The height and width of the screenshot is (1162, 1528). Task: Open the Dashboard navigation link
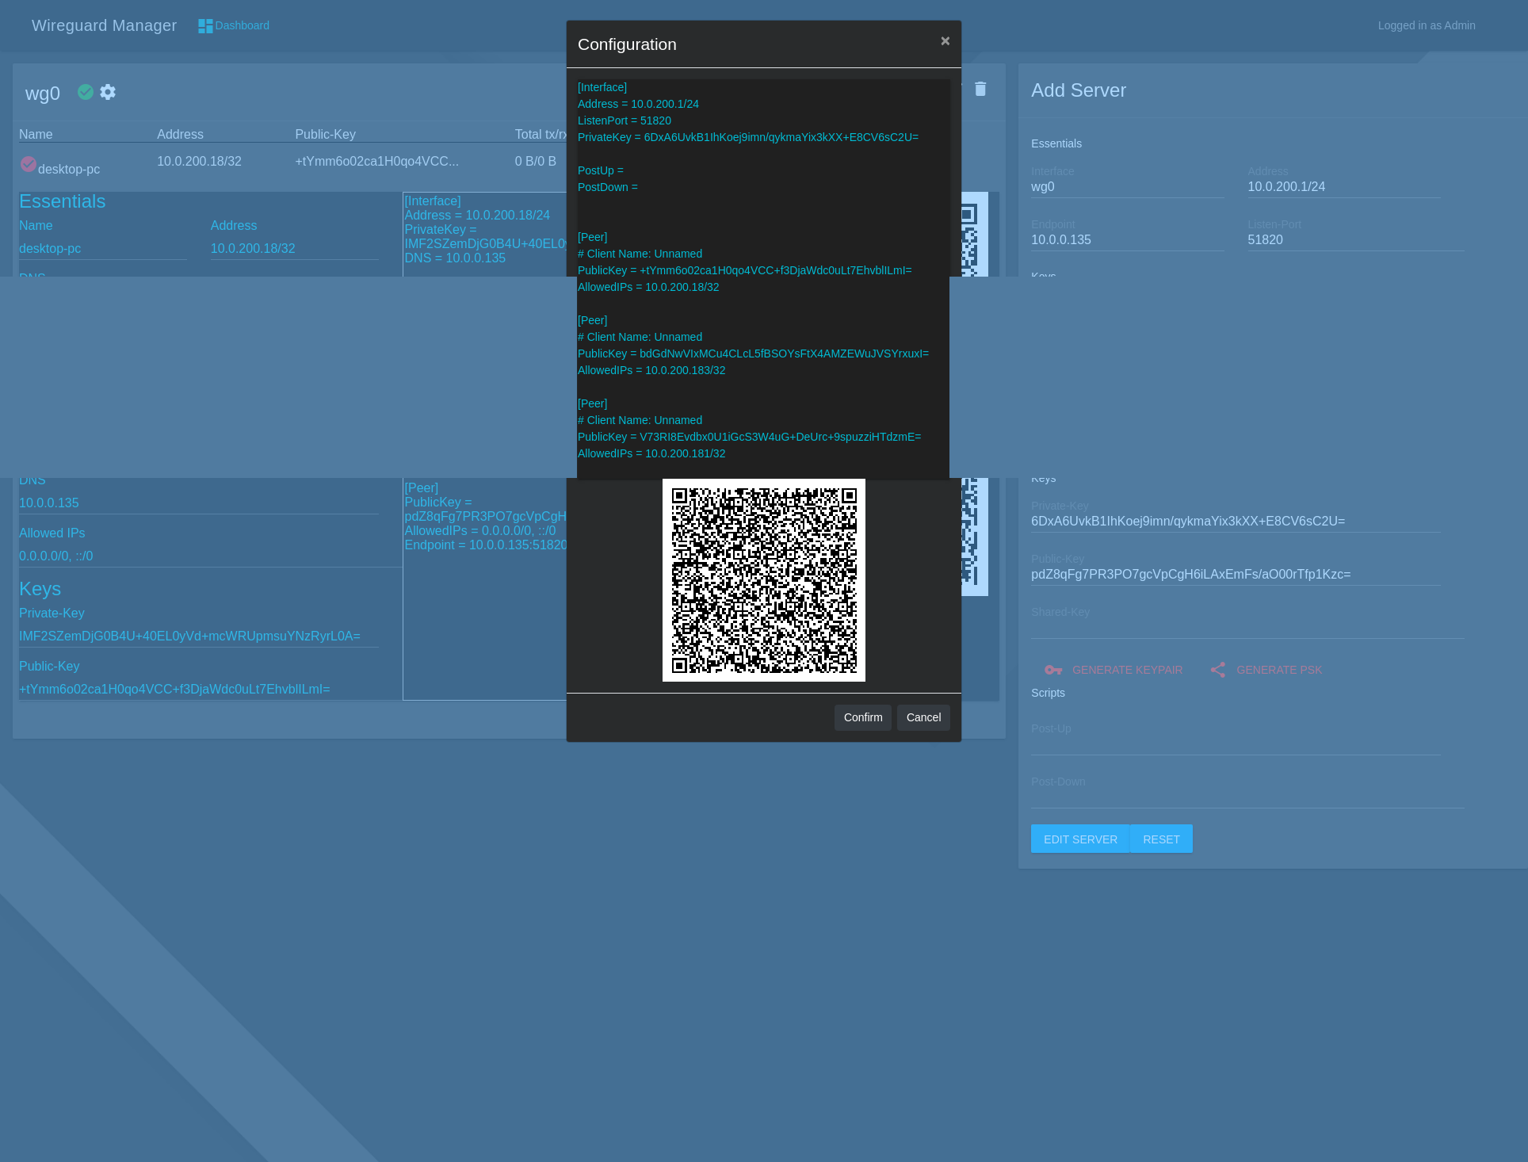tap(242, 25)
